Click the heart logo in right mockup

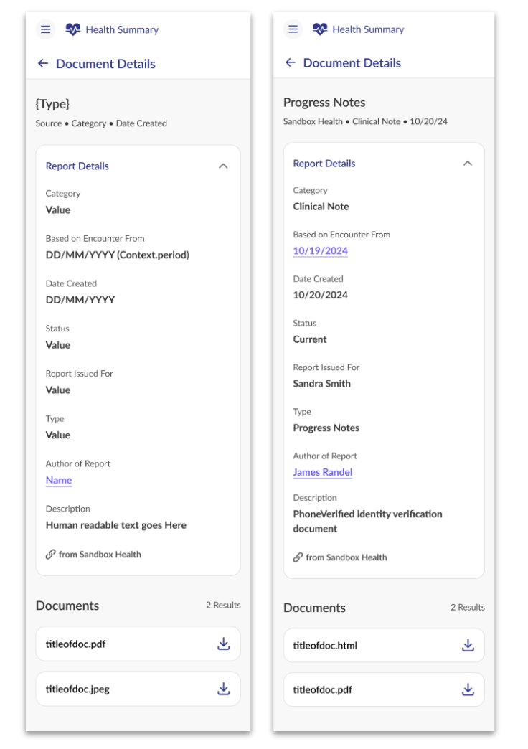tap(320, 29)
